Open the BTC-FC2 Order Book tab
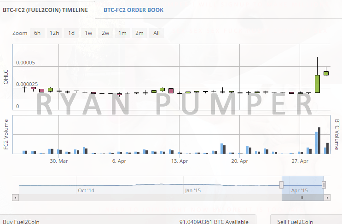The image size is (342, 224). [133, 10]
